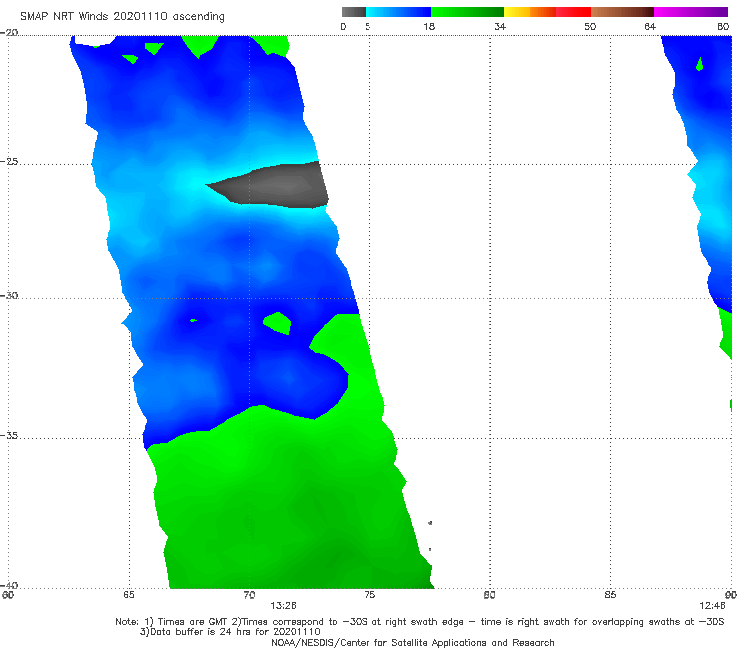Click the latitude label '-35'
Screen dimensions: 739x649
pos(9,435)
